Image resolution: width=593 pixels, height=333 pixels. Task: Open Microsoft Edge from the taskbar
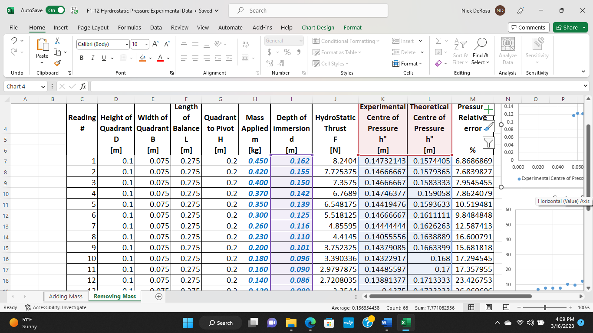[310, 323]
